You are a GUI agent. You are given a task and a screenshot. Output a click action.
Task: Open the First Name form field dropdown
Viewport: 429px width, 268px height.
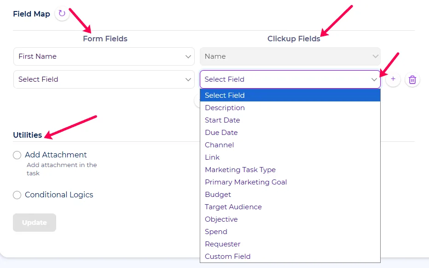[x=104, y=56]
